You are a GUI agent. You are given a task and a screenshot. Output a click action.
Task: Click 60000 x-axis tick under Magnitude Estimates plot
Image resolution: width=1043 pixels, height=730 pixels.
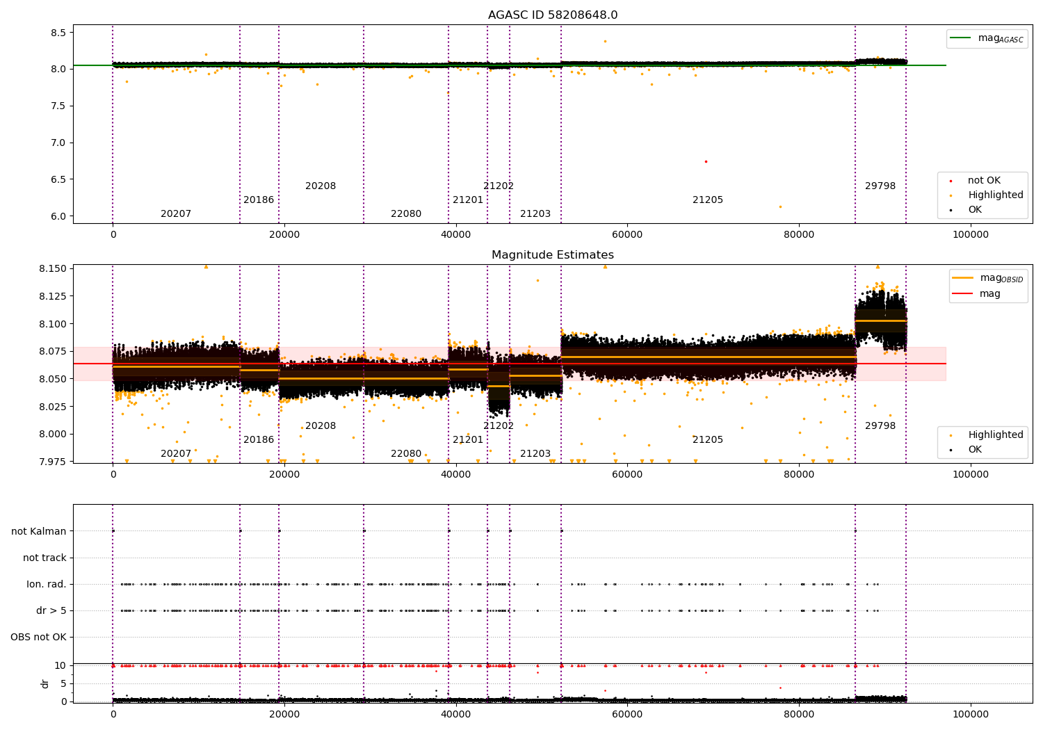(x=627, y=475)
